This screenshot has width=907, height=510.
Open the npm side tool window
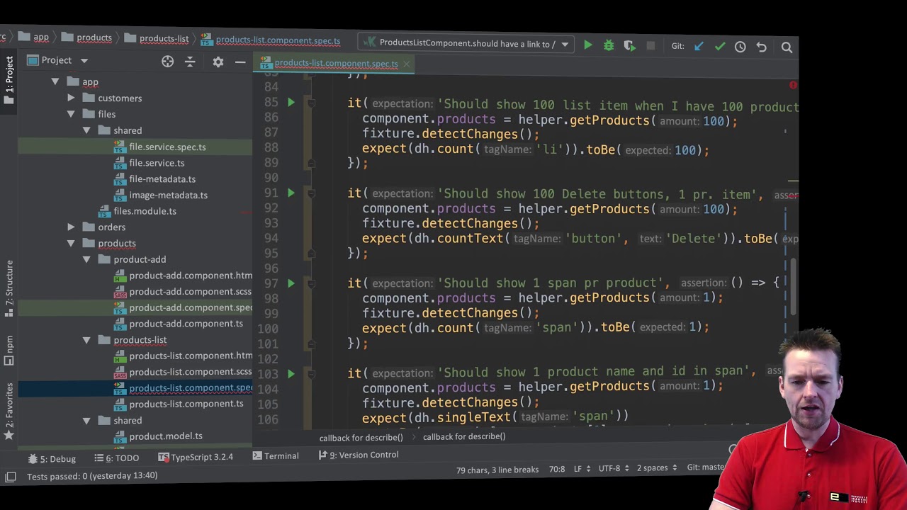(x=9, y=350)
